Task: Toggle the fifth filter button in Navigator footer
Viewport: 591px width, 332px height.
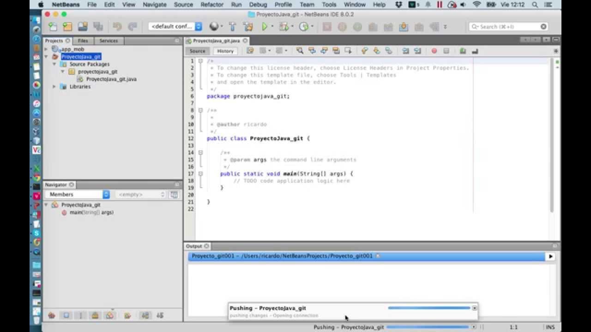Action: pyautogui.click(x=110, y=315)
